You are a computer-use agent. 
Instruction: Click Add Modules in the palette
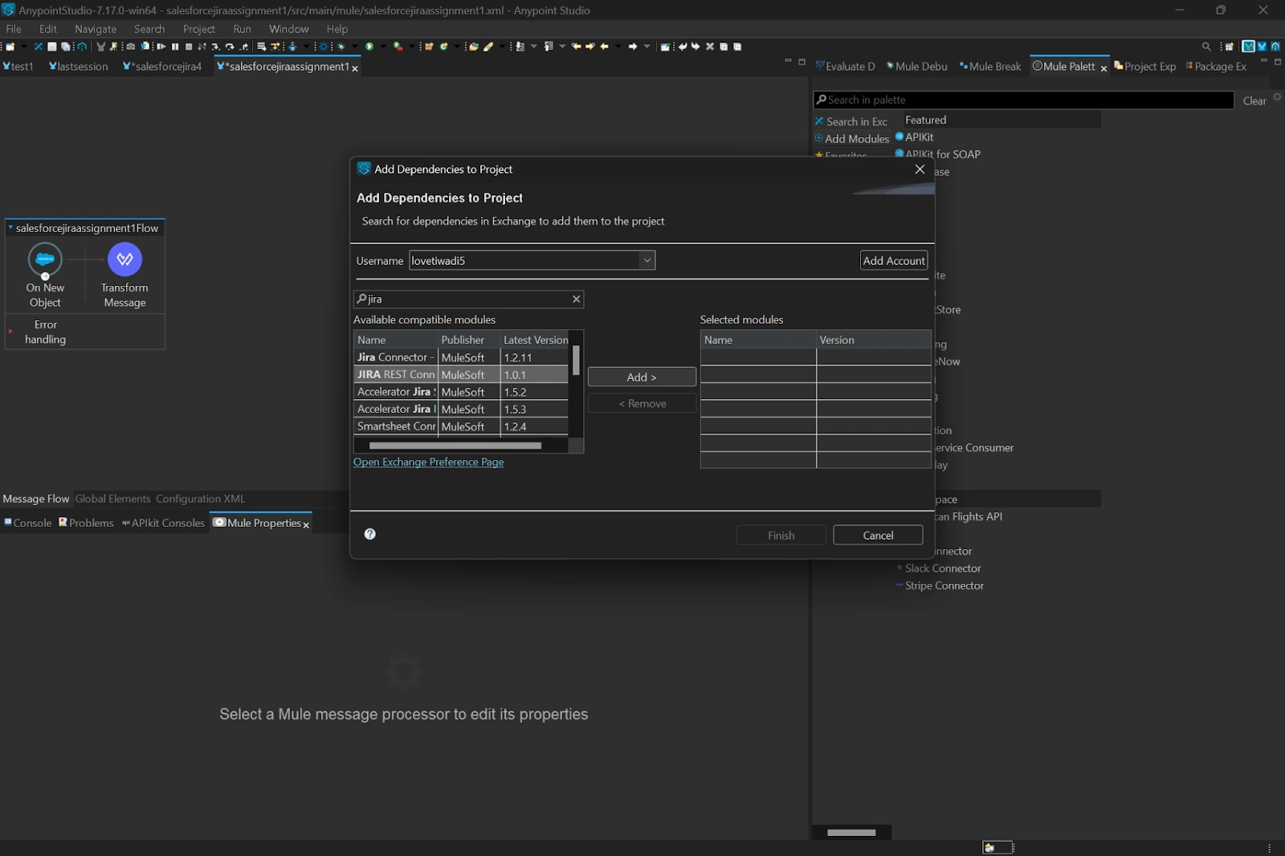click(856, 139)
